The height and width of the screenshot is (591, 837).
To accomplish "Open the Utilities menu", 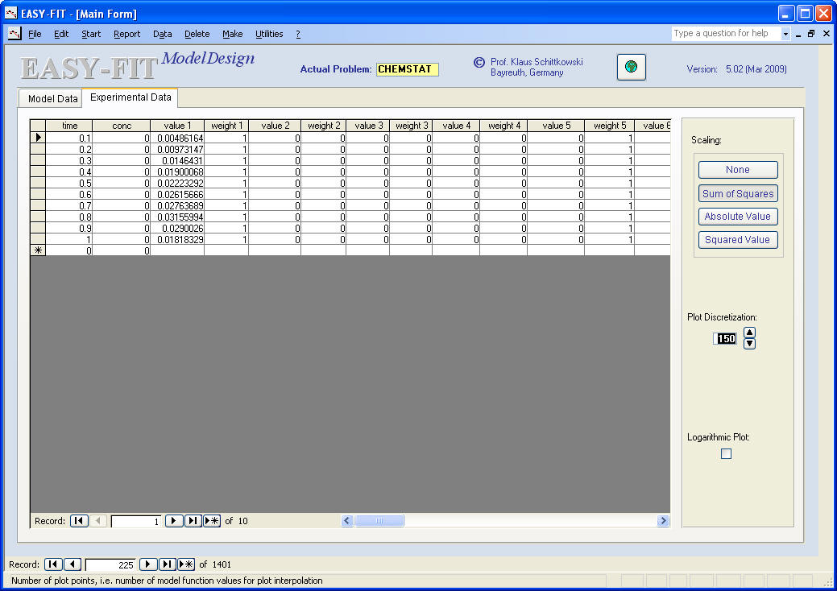I will pos(269,34).
